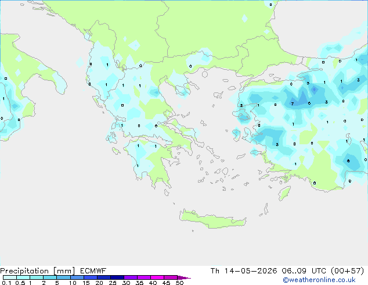Click the '50' legend scale label
The width and height of the screenshot is (368, 285).
(x=179, y=283)
